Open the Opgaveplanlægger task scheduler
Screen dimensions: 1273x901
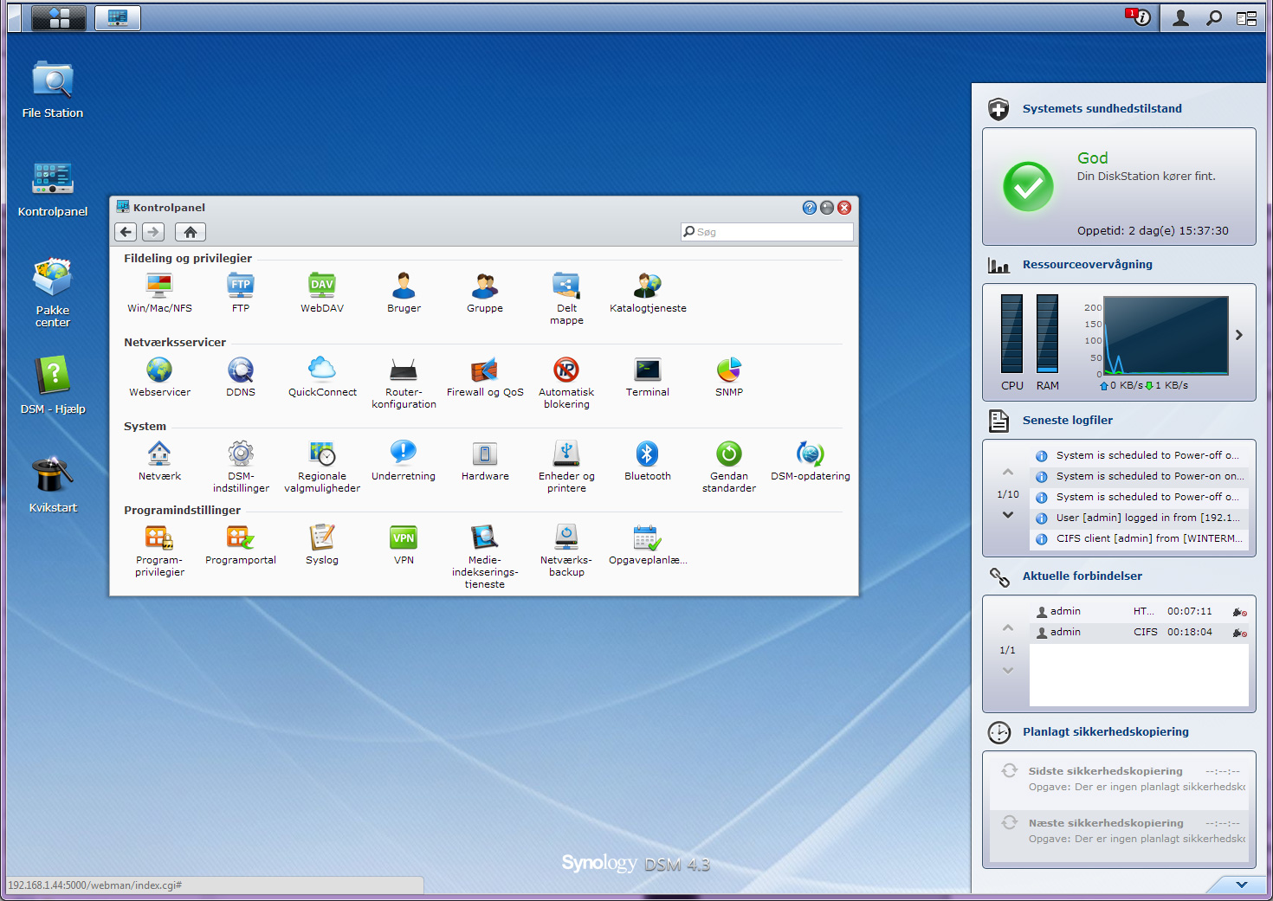647,538
